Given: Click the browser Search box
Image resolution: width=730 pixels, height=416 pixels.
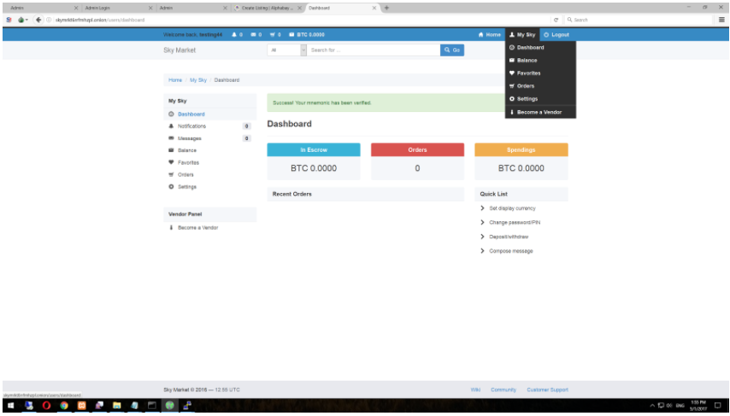Looking at the screenshot, I should pos(639,20).
